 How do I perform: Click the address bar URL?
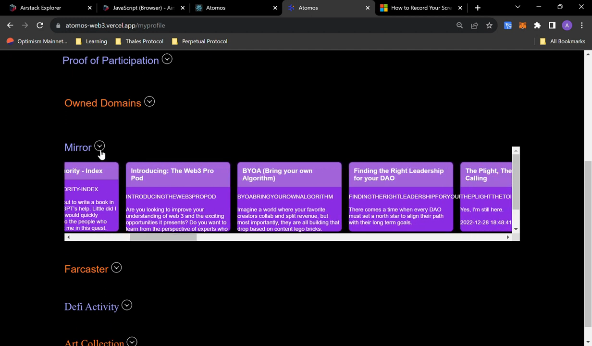(115, 25)
